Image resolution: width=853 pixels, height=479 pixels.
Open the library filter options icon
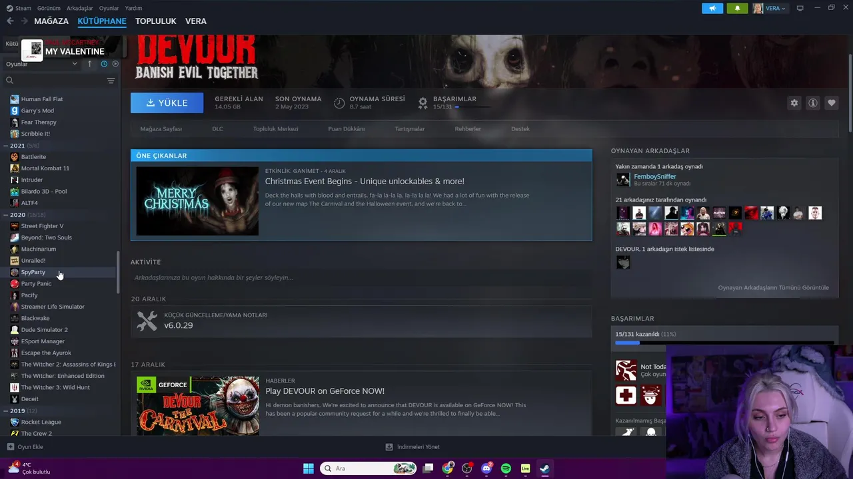pyautogui.click(x=111, y=80)
